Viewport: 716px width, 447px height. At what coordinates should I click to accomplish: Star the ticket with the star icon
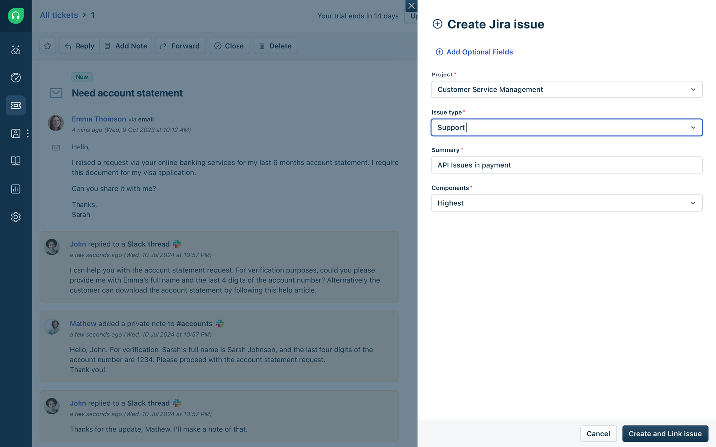point(48,46)
